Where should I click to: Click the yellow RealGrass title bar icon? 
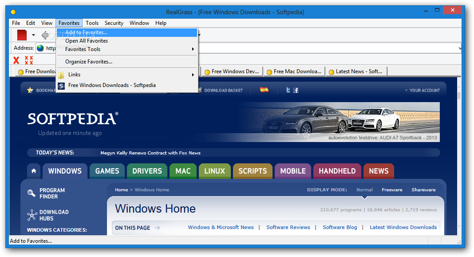tap(13, 12)
